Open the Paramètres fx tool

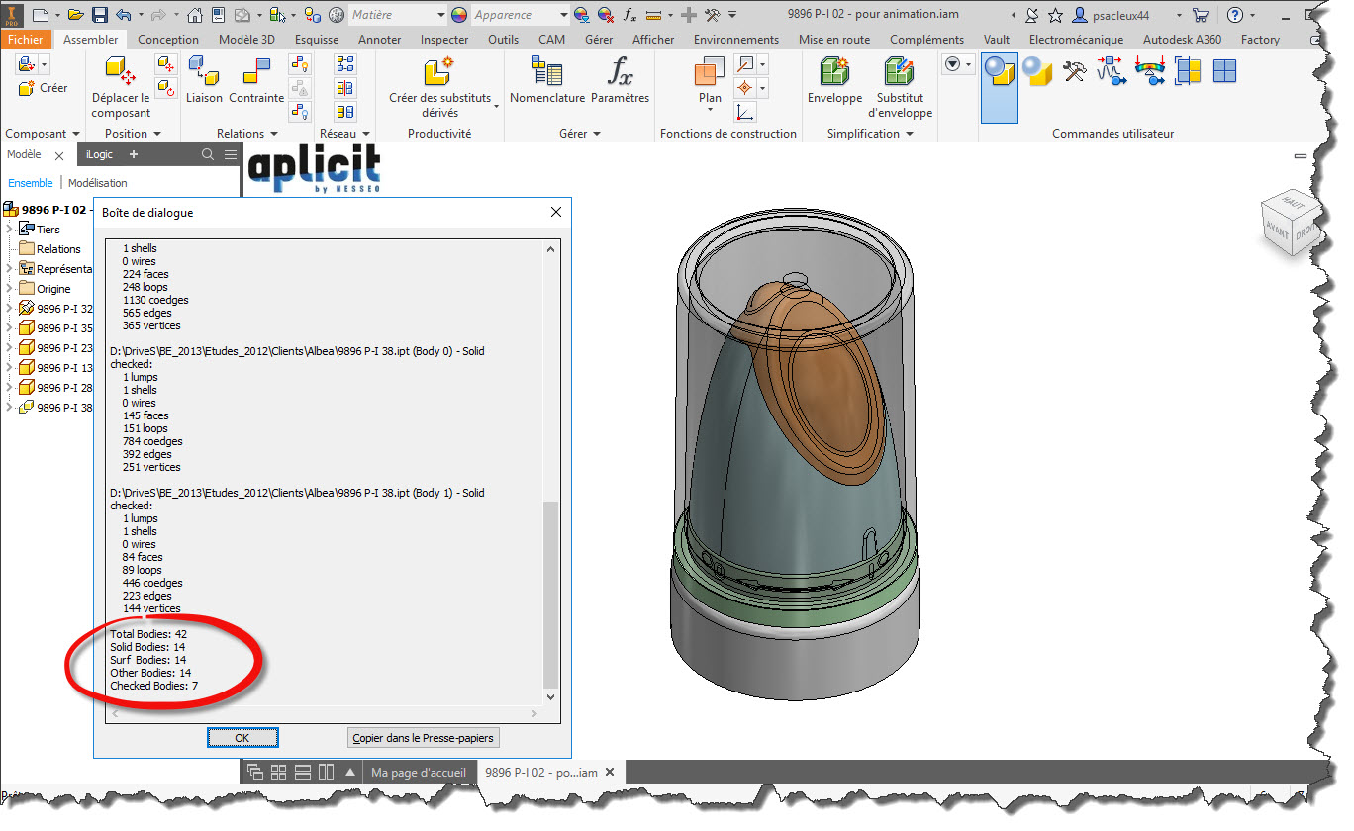pos(620,73)
